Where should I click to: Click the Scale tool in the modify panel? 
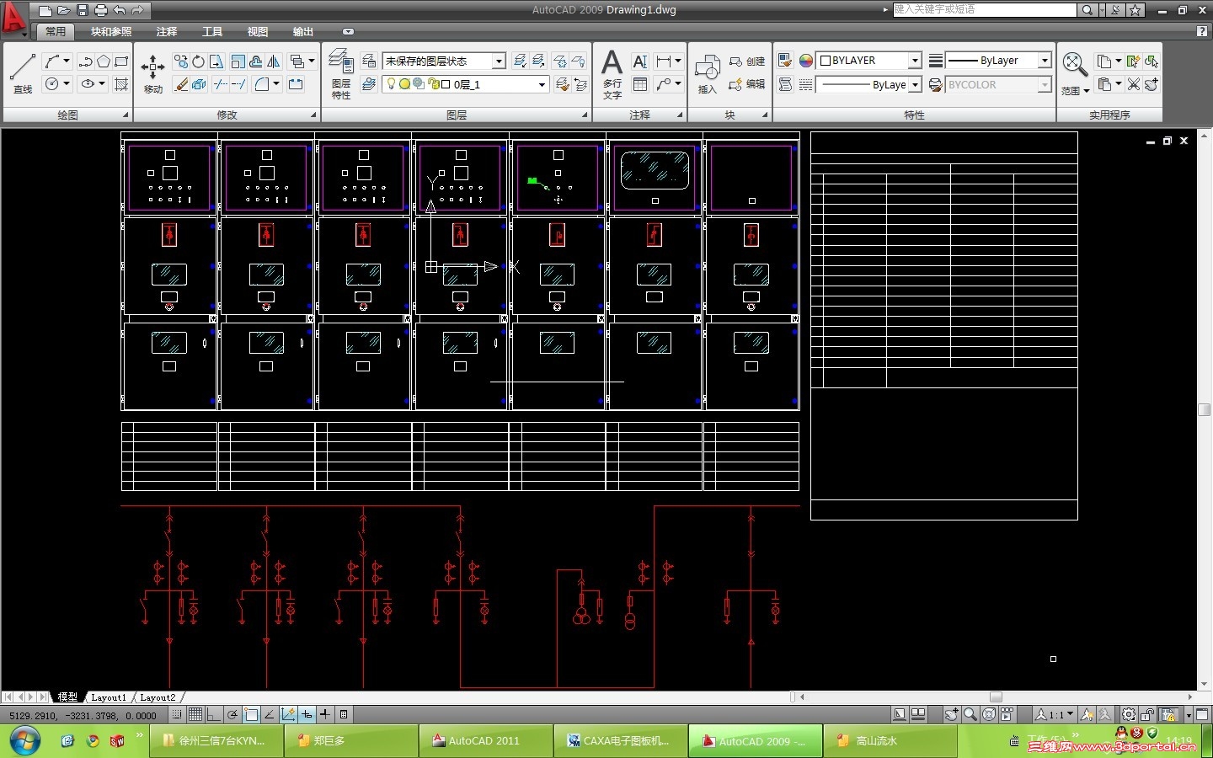point(238,61)
